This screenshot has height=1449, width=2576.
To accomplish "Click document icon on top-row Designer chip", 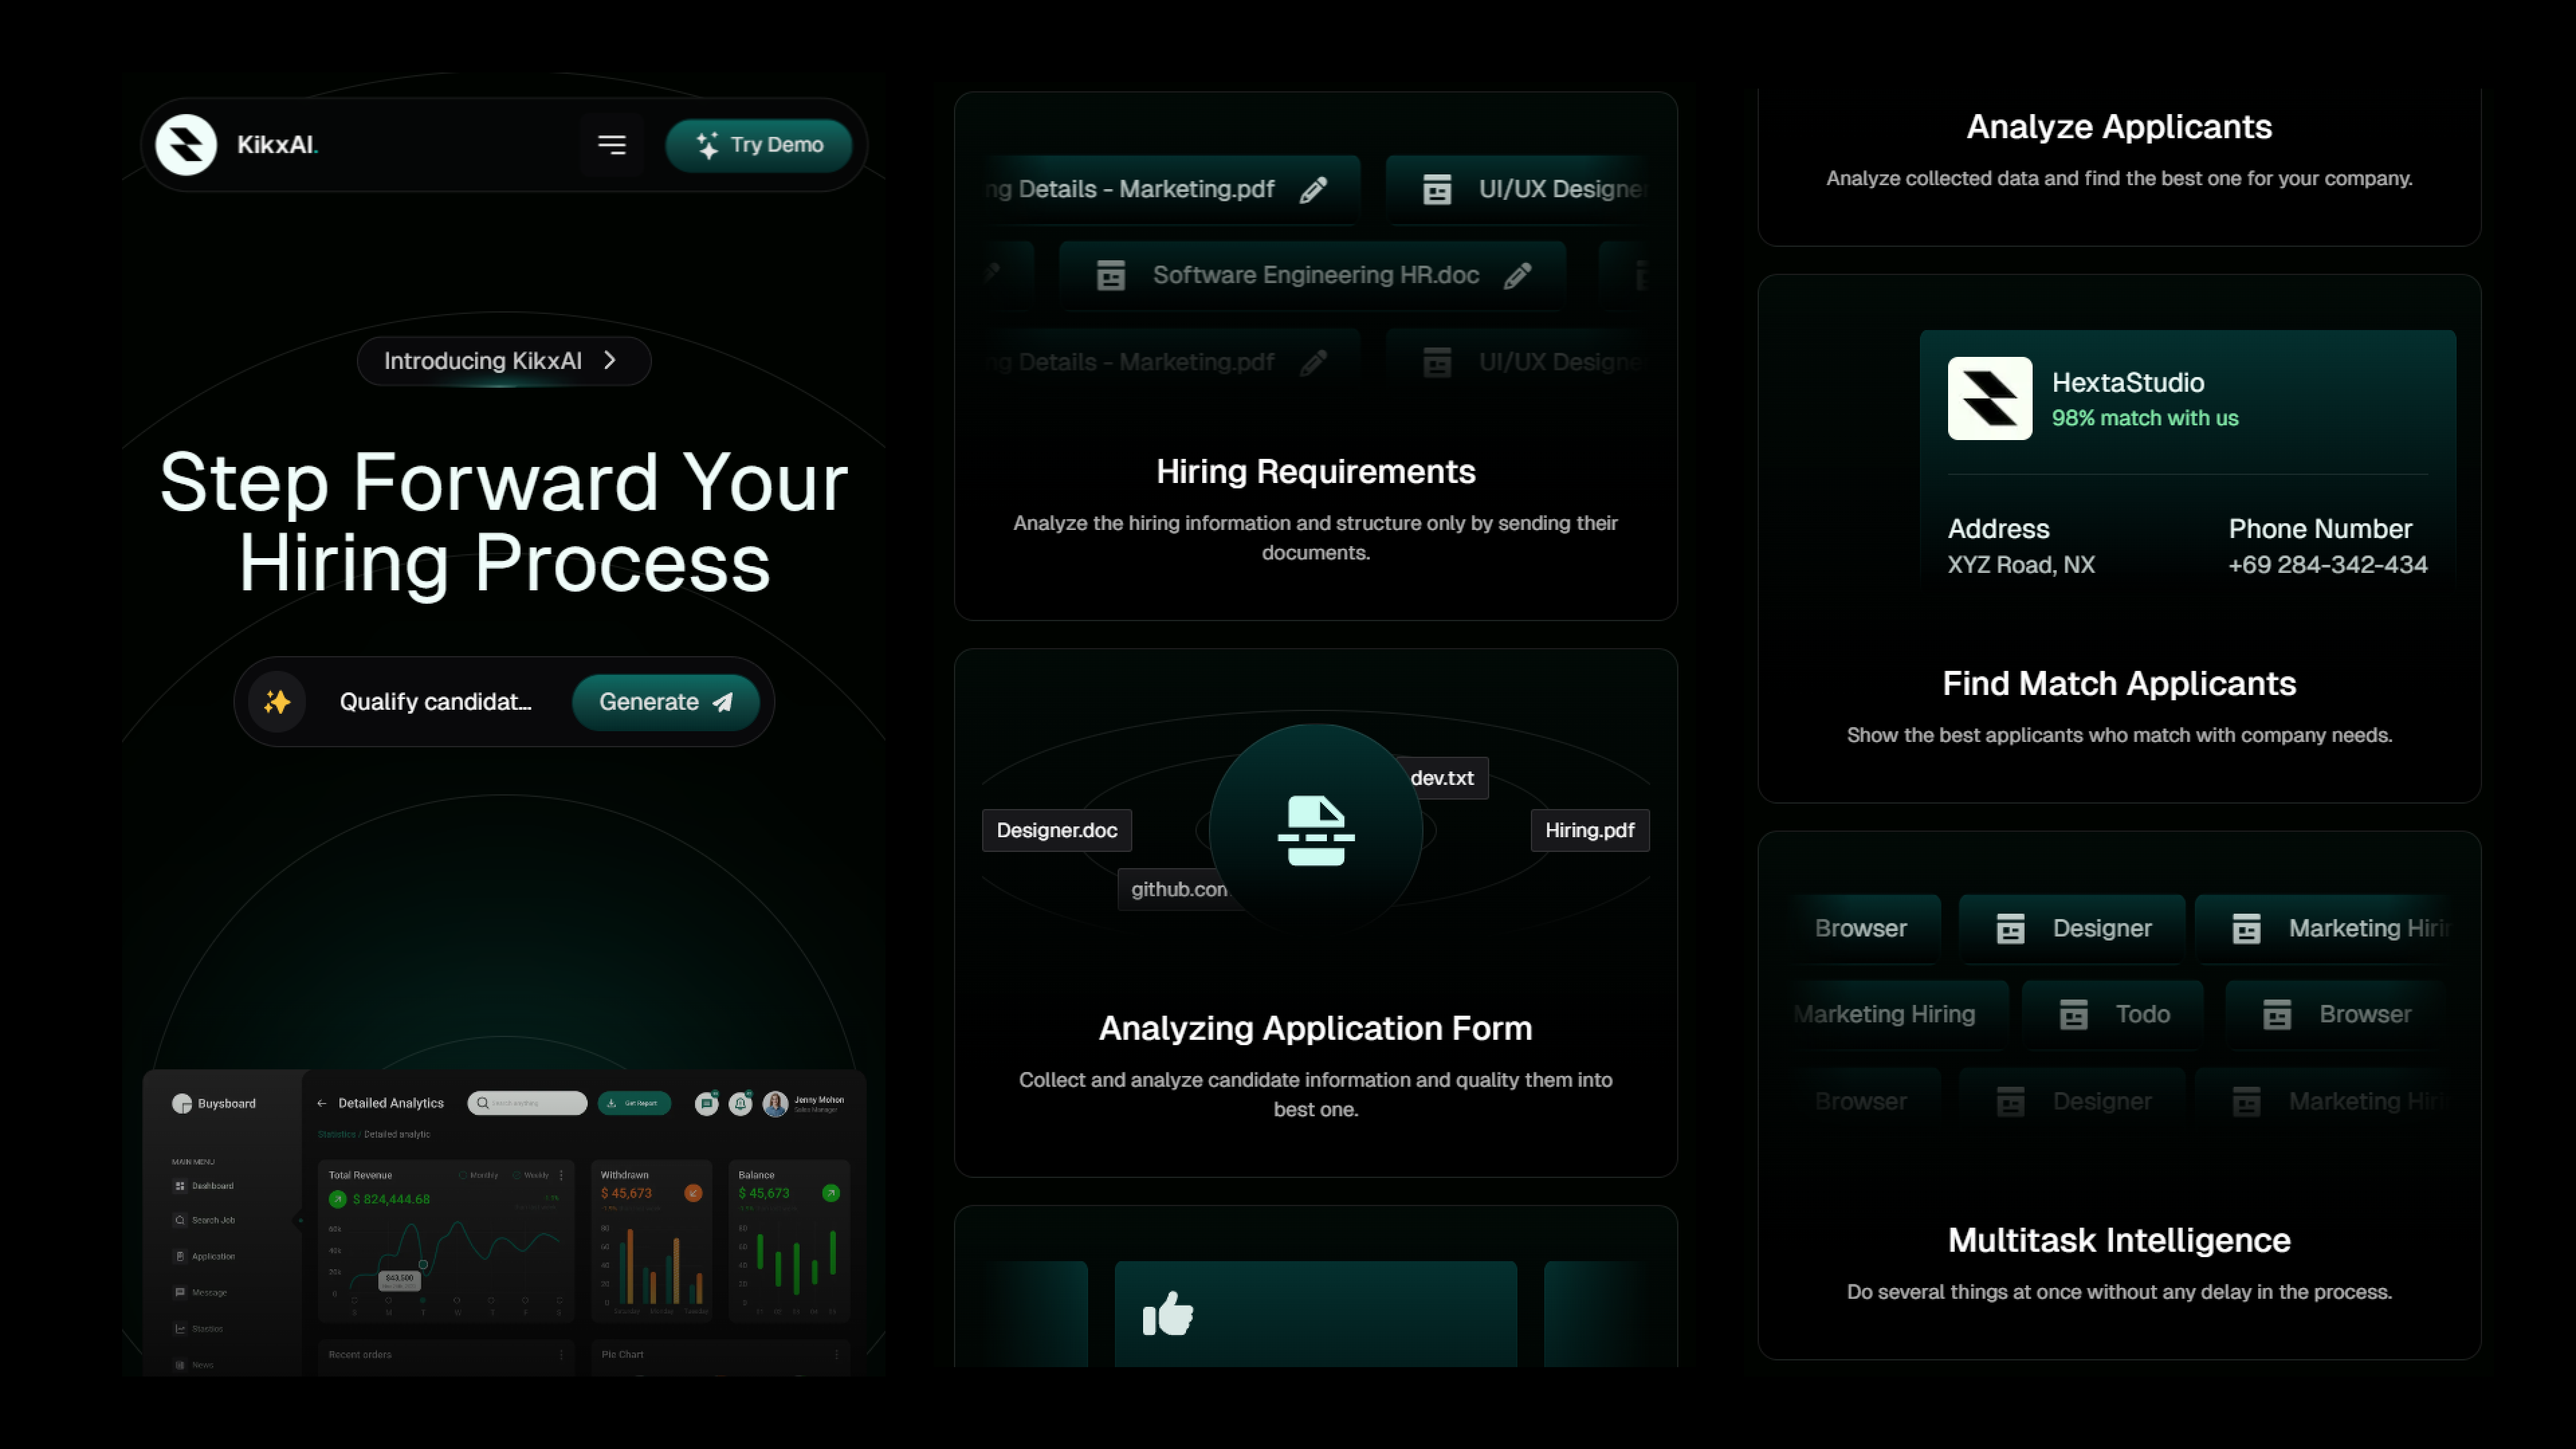I will (2011, 929).
